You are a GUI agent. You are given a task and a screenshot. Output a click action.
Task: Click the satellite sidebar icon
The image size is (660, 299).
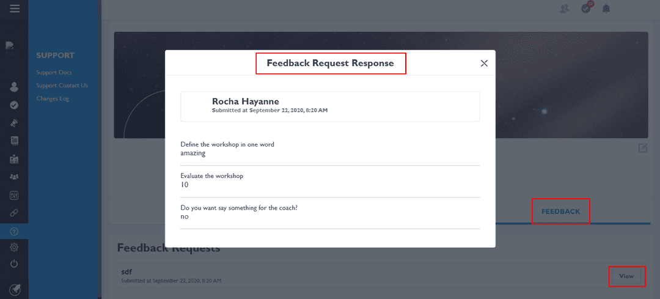pos(14,122)
